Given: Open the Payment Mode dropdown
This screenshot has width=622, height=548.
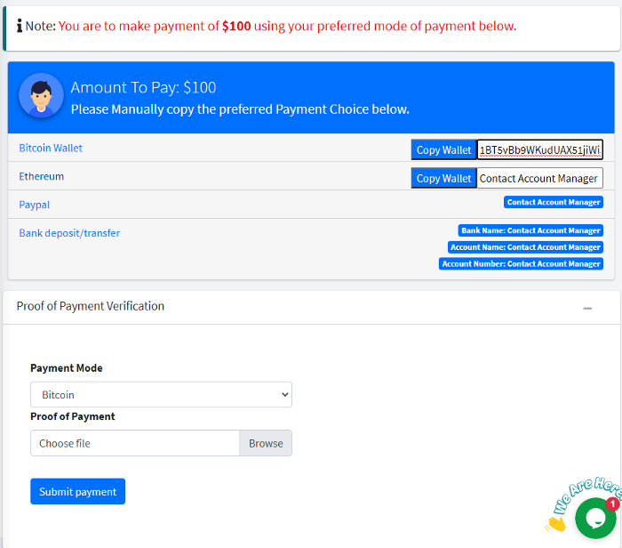Looking at the screenshot, I should click(x=161, y=395).
